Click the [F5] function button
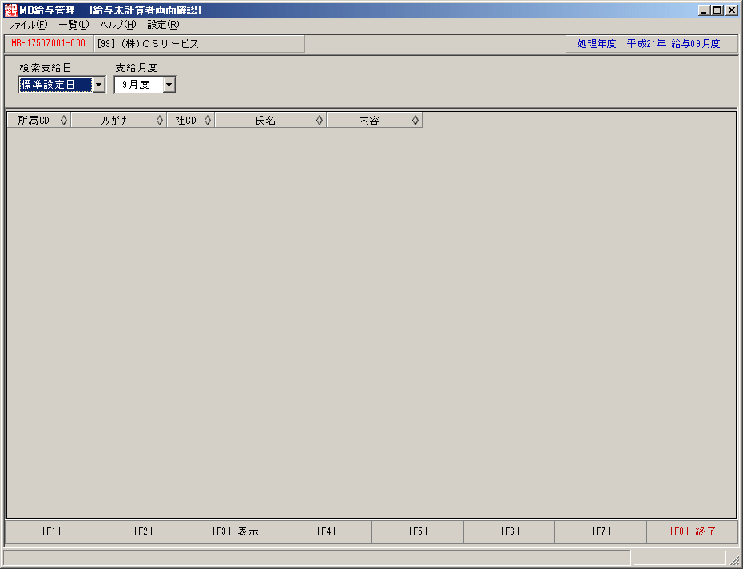The image size is (743, 569). (418, 531)
